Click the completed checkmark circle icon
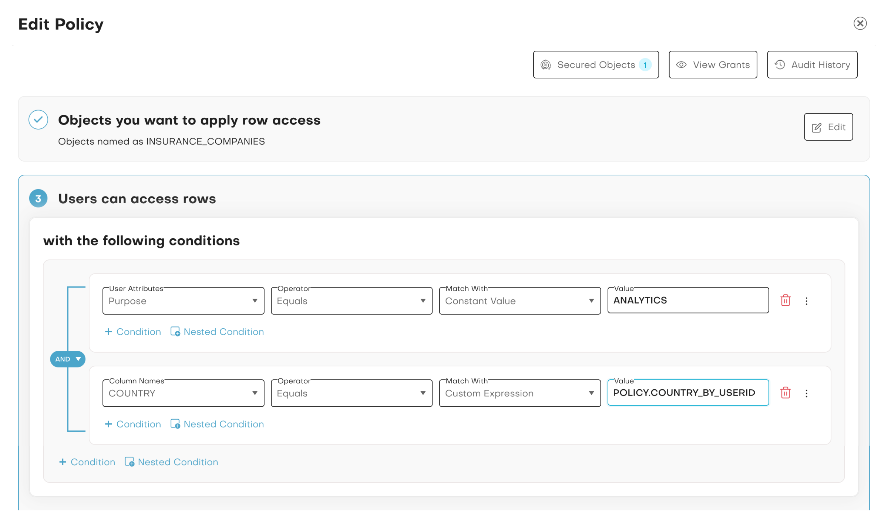The image size is (888, 527). pyautogui.click(x=38, y=120)
